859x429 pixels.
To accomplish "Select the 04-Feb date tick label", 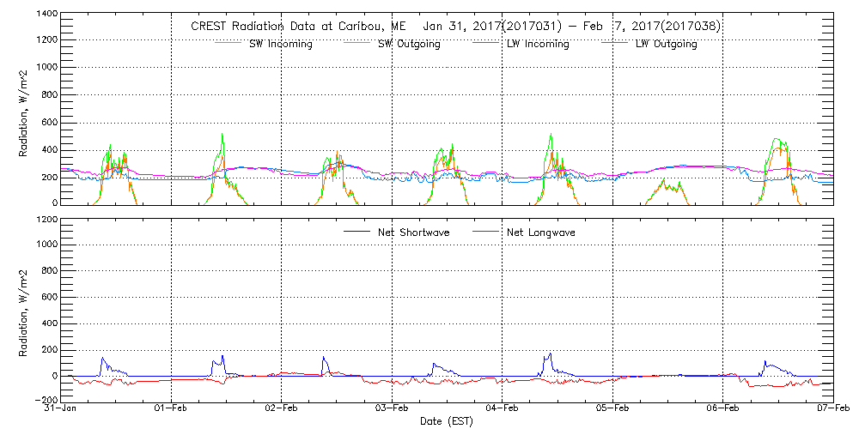I will [502, 409].
